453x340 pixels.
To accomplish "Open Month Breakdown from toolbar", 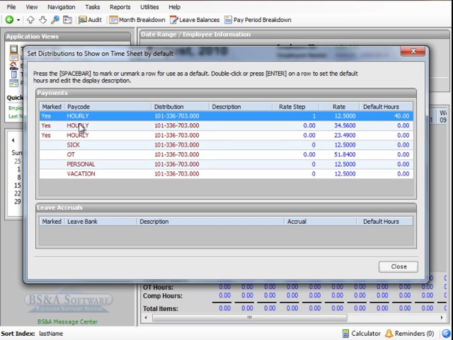I will [x=137, y=20].
